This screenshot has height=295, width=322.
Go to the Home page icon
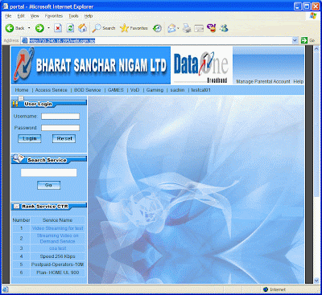coord(83,28)
